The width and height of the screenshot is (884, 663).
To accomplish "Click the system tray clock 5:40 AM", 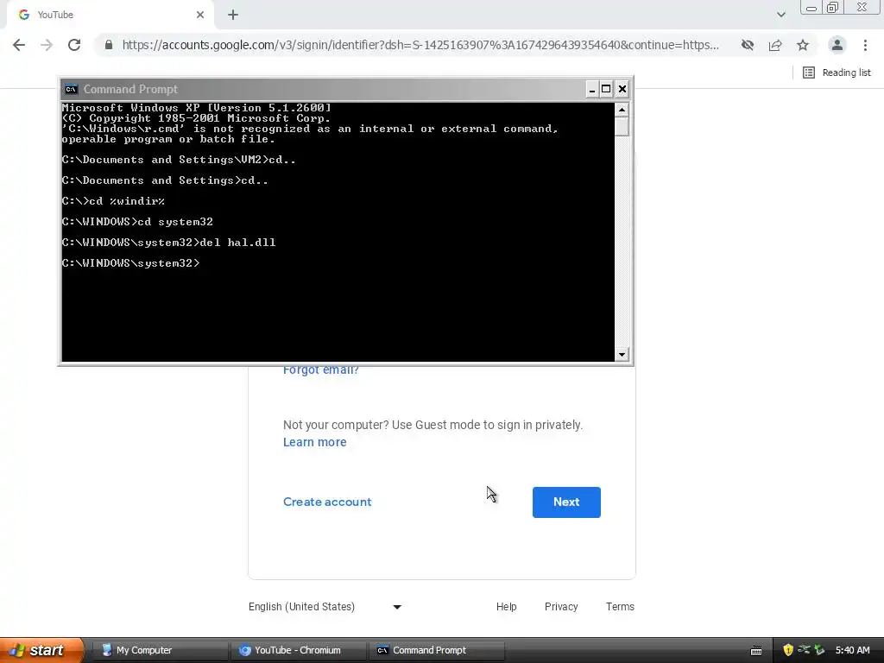I will (x=852, y=651).
